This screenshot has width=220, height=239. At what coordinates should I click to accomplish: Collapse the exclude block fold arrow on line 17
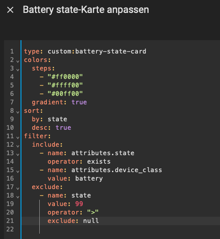pyautogui.click(x=18, y=189)
